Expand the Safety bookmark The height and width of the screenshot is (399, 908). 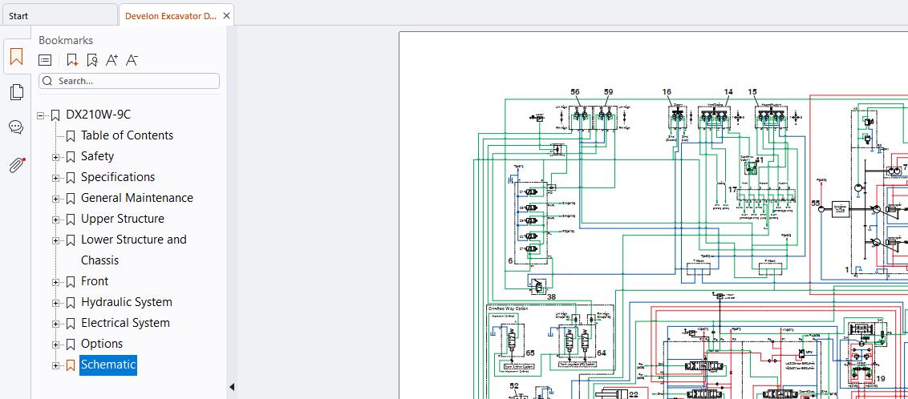pyautogui.click(x=56, y=157)
